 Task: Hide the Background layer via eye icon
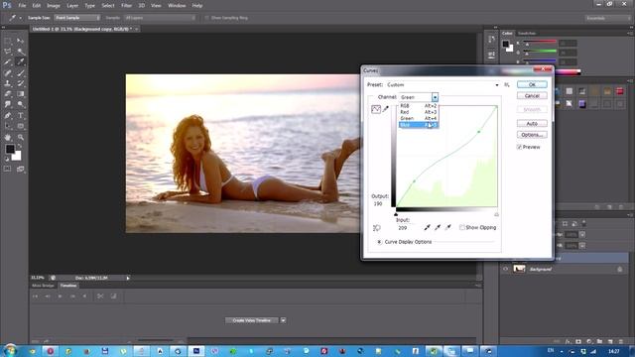(505, 269)
